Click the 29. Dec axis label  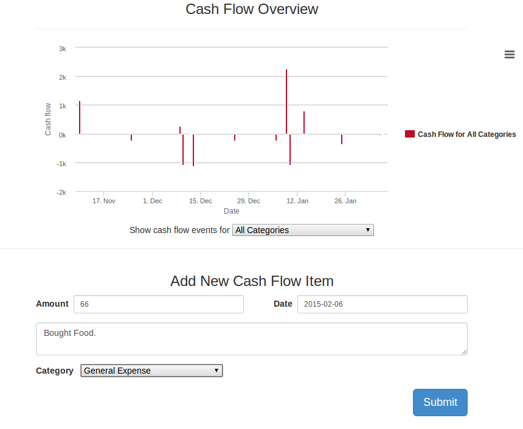click(x=249, y=201)
